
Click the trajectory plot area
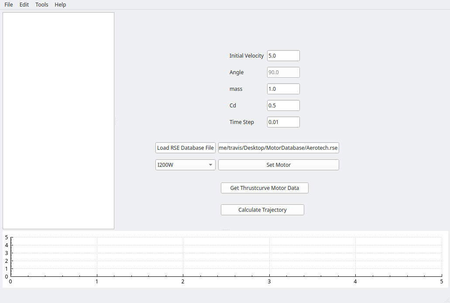click(226, 257)
